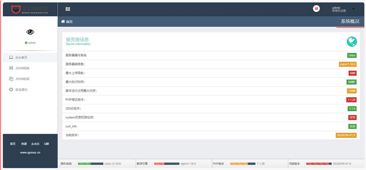
Task: Click the orange nginx/1.16.0 badge
Action: pos(348,64)
